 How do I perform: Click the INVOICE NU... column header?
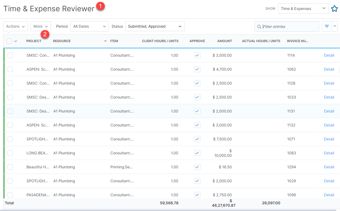tap(298, 41)
